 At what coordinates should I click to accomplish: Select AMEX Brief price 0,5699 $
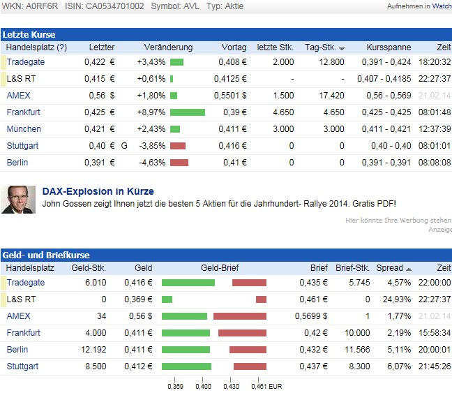[311, 316]
